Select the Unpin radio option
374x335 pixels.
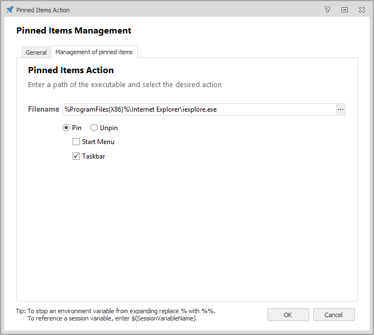(x=94, y=128)
